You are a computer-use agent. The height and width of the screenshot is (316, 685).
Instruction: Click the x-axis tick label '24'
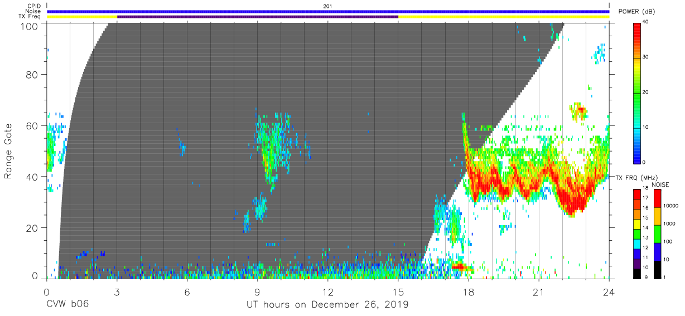coord(609,292)
